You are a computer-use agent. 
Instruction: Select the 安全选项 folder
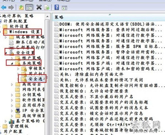[37, 79]
